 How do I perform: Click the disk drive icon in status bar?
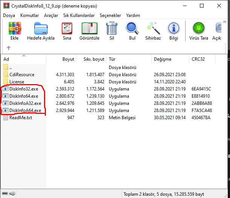click(5, 193)
